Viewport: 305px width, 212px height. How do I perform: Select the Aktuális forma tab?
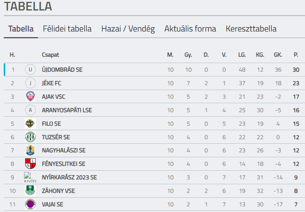click(x=190, y=29)
